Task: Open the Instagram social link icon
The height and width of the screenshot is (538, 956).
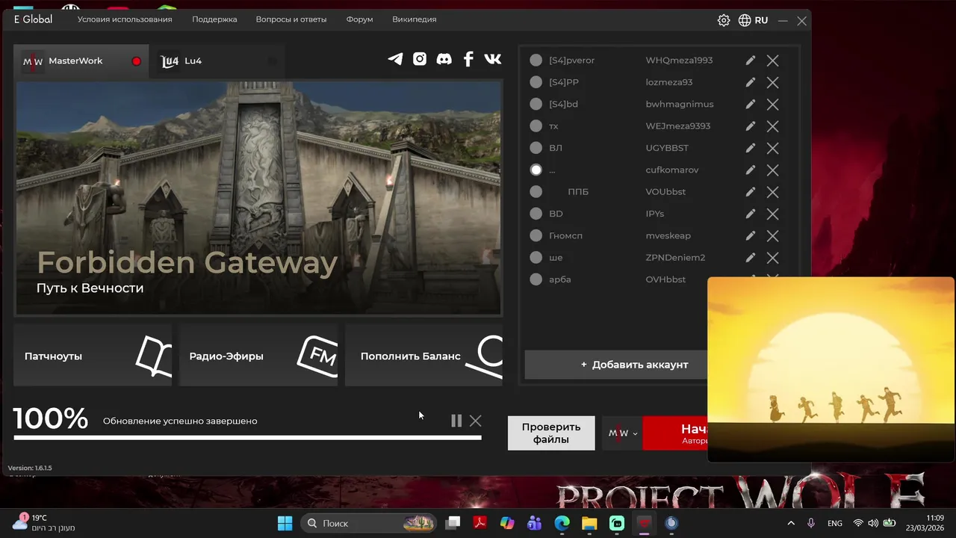Action: point(420,59)
